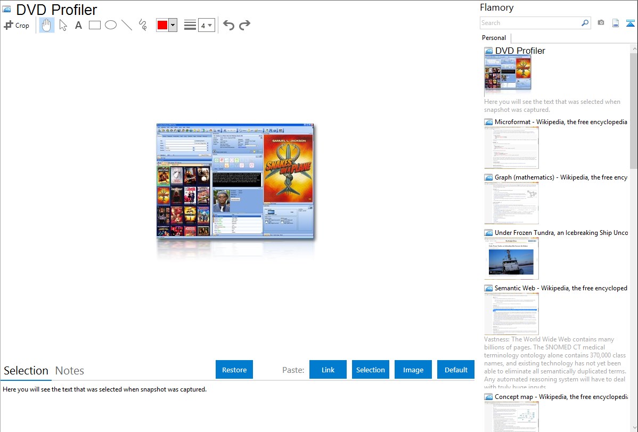Click the 'Graph (mathematics) - Wikipedia' title
The width and height of the screenshot is (638, 432).
[561, 177]
